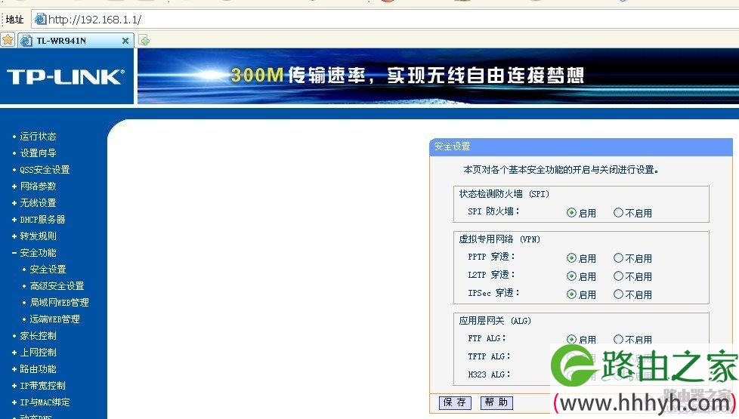Open 设置向导 in the sidebar
Viewport: 739px width, 419px height.
[39, 153]
